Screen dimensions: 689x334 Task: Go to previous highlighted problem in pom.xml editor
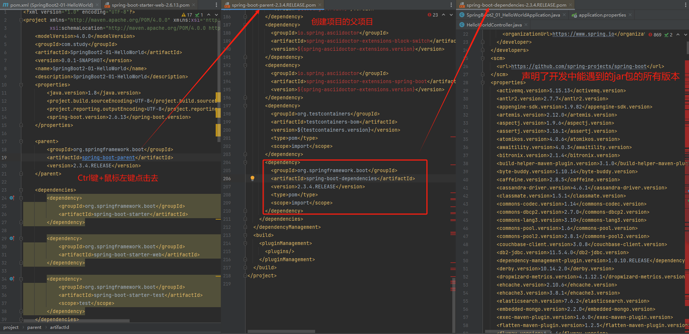[x=209, y=15]
